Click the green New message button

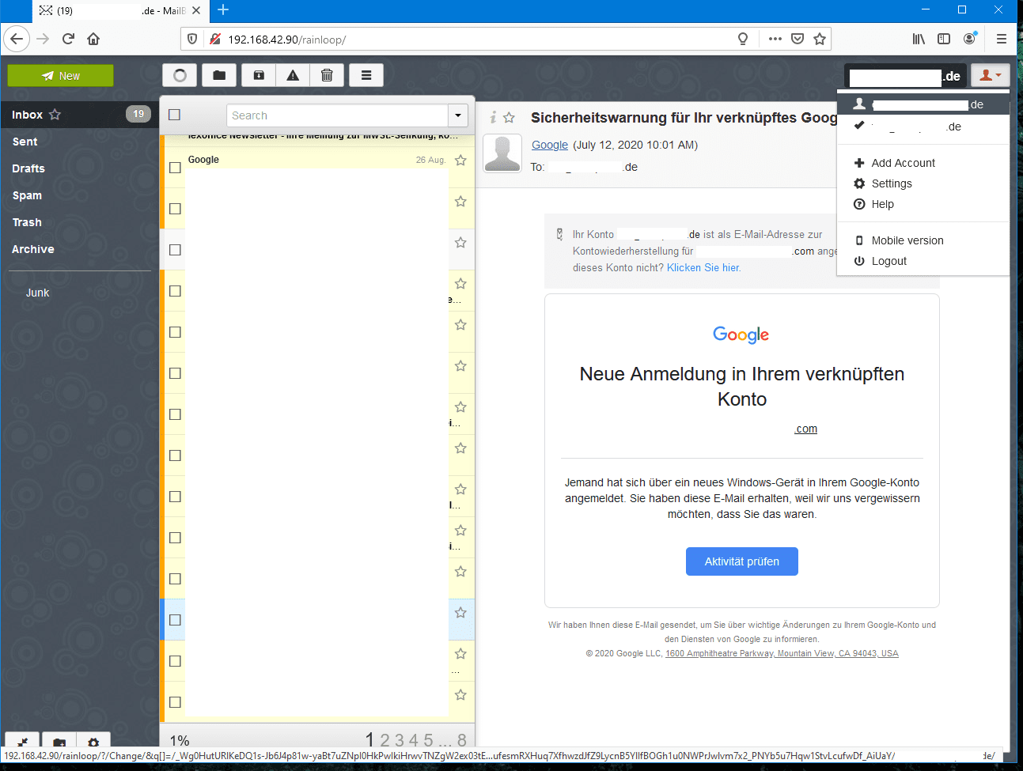click(60, 76)
